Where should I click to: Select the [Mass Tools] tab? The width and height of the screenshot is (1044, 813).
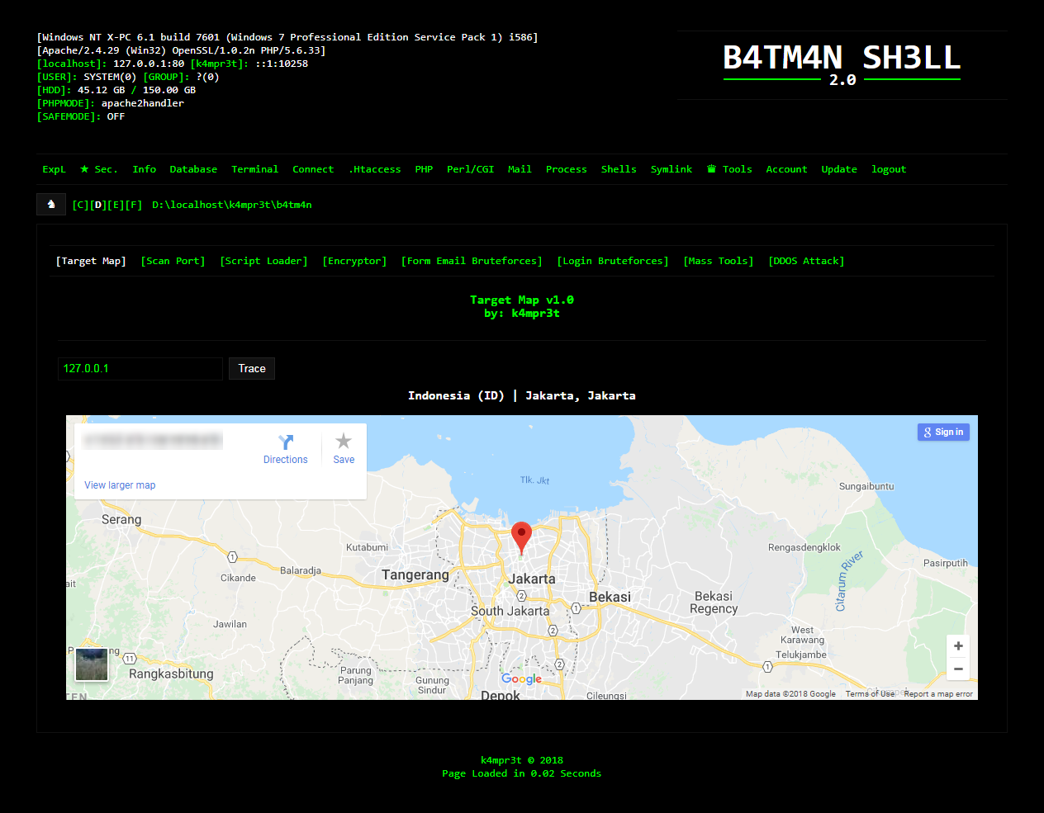click(x=719, y=261)
